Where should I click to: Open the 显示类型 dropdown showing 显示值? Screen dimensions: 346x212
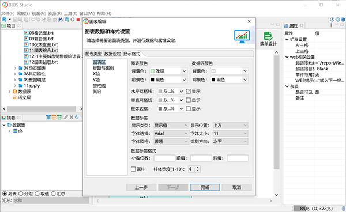(x=171, y=126)
